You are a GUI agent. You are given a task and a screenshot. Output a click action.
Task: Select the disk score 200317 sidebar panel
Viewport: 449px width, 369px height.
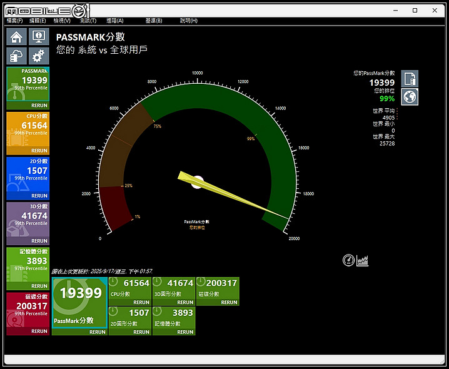click(x=28, y=310)
